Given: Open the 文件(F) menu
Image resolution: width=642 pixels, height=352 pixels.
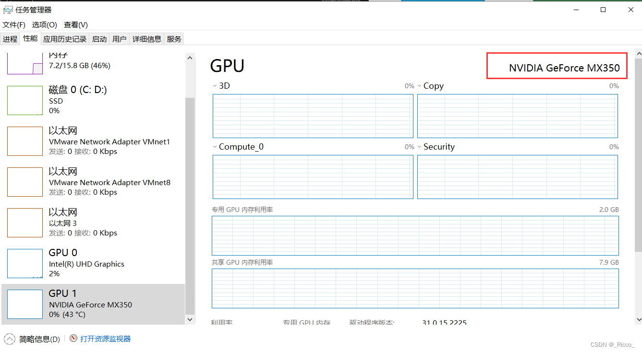Looking at the screenshot, I should coord(14,24).
